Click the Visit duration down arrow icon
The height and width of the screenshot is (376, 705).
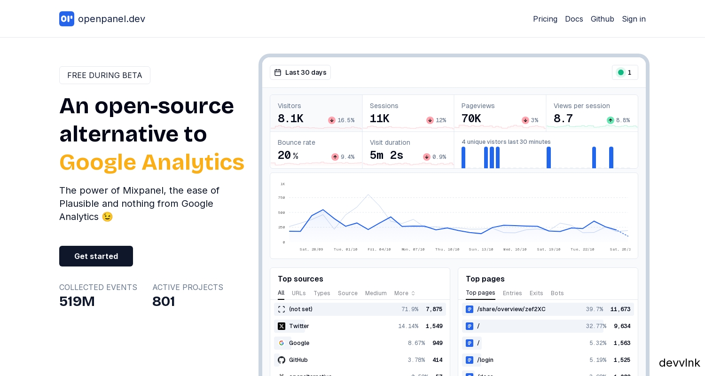click(427, 157)
